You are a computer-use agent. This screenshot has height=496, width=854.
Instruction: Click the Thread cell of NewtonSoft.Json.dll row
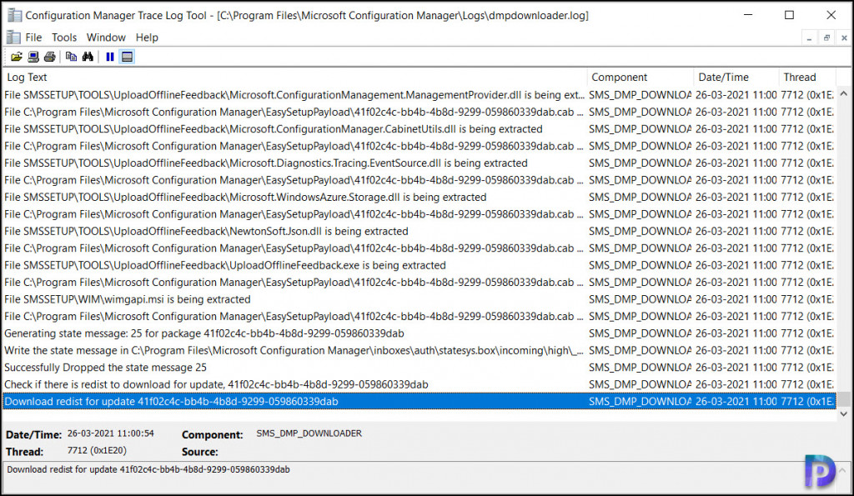tap(806, 231)
